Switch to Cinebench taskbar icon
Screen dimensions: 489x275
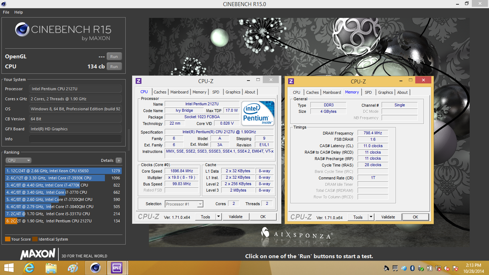pos(95,268)
